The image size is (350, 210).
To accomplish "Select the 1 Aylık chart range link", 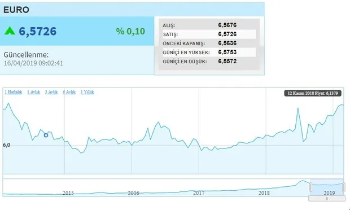I will pos(33,92).
